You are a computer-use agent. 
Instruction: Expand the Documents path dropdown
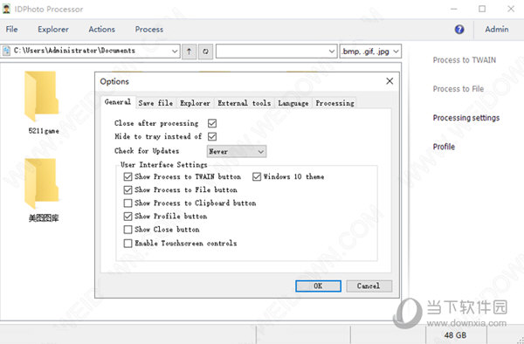coord(175,52)
